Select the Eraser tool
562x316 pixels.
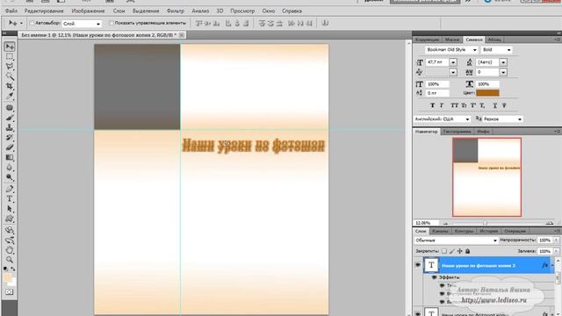coord(10,147)
